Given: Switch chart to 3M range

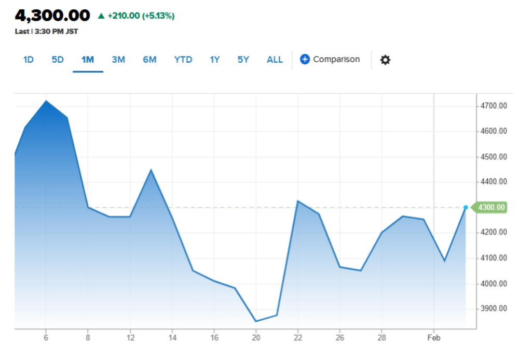Looking at the screenshot, I should tap(118, 60).
